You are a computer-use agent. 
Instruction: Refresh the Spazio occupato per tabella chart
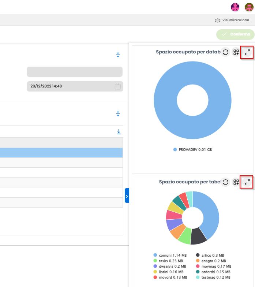click(225, 182)
